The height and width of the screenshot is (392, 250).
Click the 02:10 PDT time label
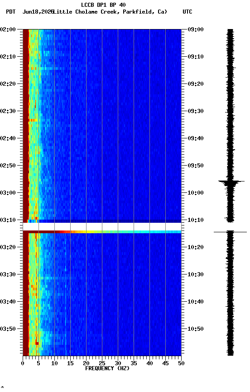(8, 57)
